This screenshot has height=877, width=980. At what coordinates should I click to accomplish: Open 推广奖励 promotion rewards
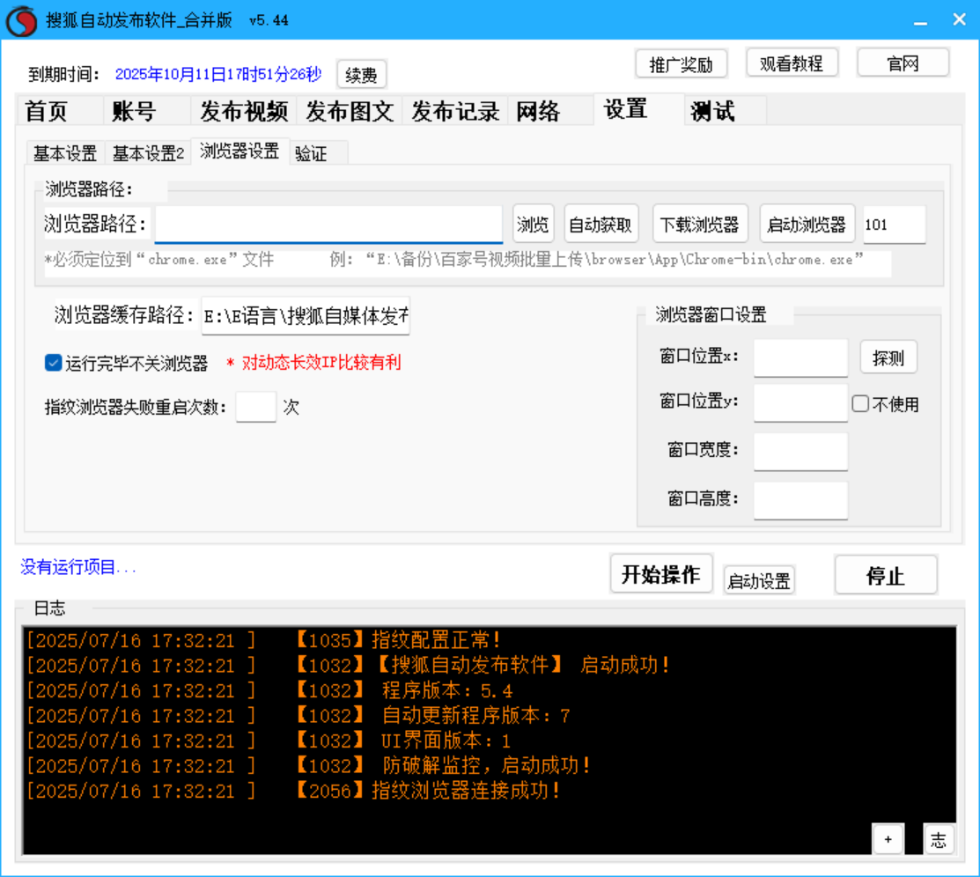pyautogui.click(x=682, y=64)
